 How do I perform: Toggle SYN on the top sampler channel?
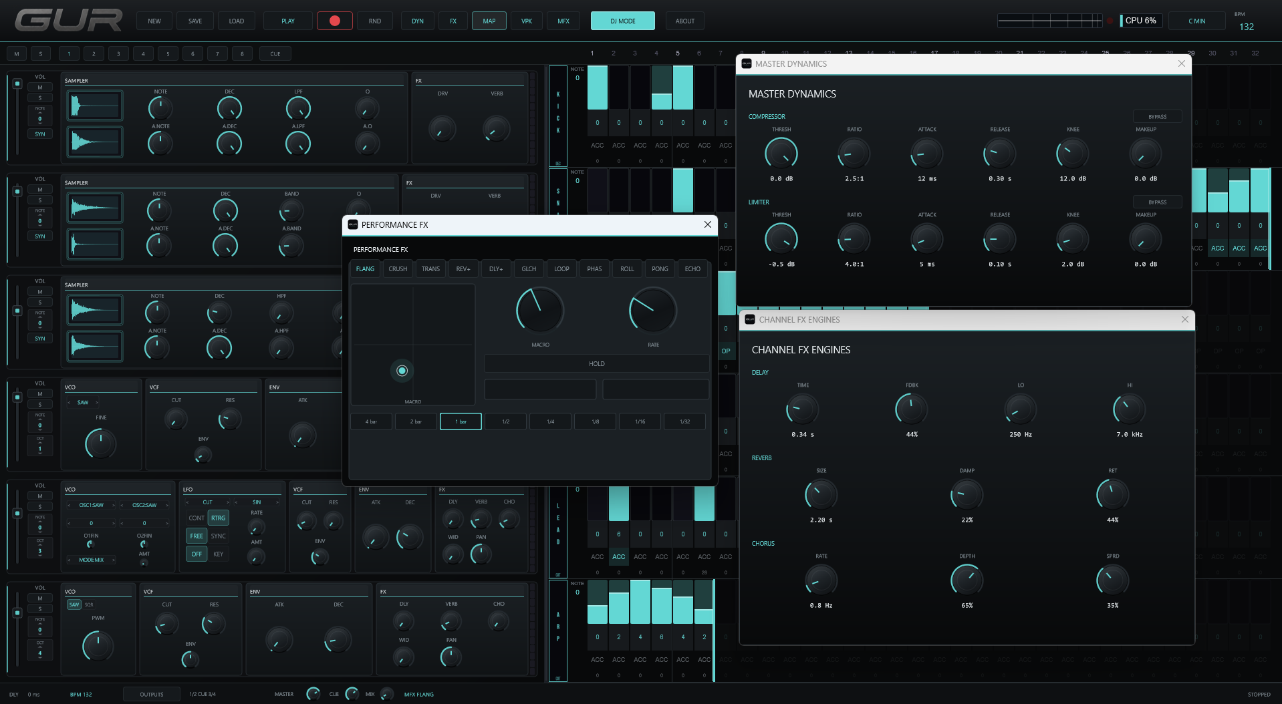point(40,134)
